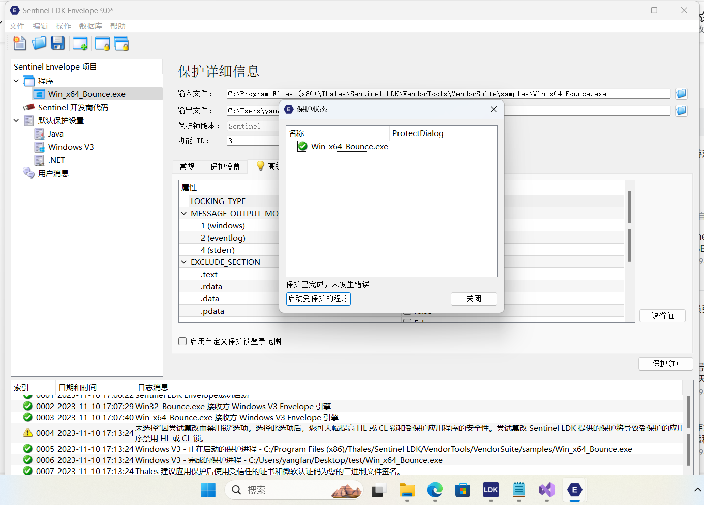704x505 pixels.
Task: Collapse the EXCLUDE_SECTION property group
Action: pos(184,262)
